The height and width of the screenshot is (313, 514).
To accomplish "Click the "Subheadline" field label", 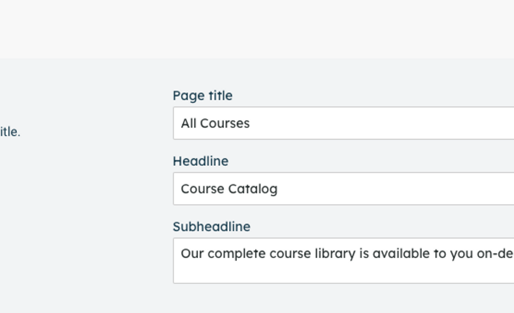I will 211,227.
